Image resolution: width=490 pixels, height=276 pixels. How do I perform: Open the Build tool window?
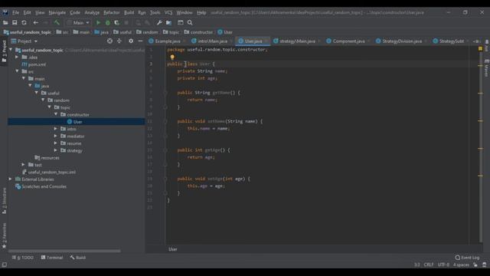(78, 258)
